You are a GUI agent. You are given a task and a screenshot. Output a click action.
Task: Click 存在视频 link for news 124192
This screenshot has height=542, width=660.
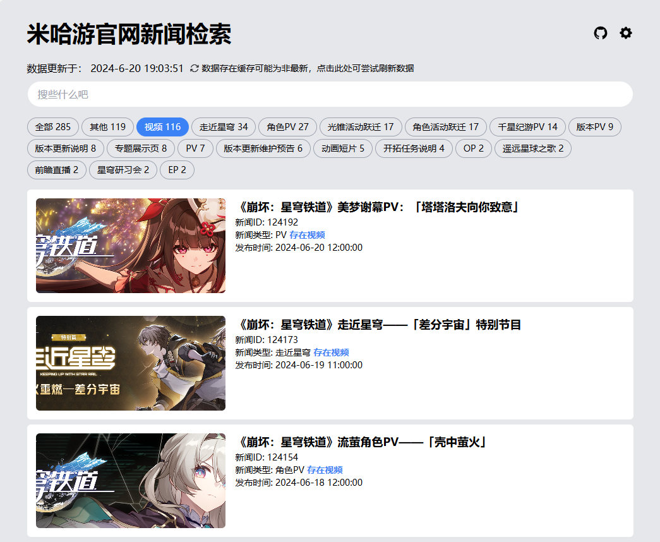coord(308,235)
